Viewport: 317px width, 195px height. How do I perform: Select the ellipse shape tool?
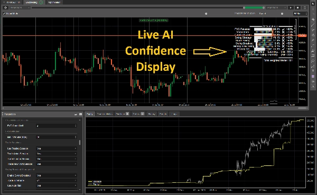(313, 61)
